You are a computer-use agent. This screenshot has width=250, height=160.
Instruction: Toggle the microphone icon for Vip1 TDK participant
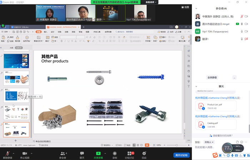242,31
